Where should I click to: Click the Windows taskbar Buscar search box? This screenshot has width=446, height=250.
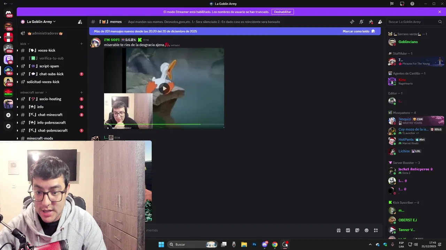click(192, 244)
